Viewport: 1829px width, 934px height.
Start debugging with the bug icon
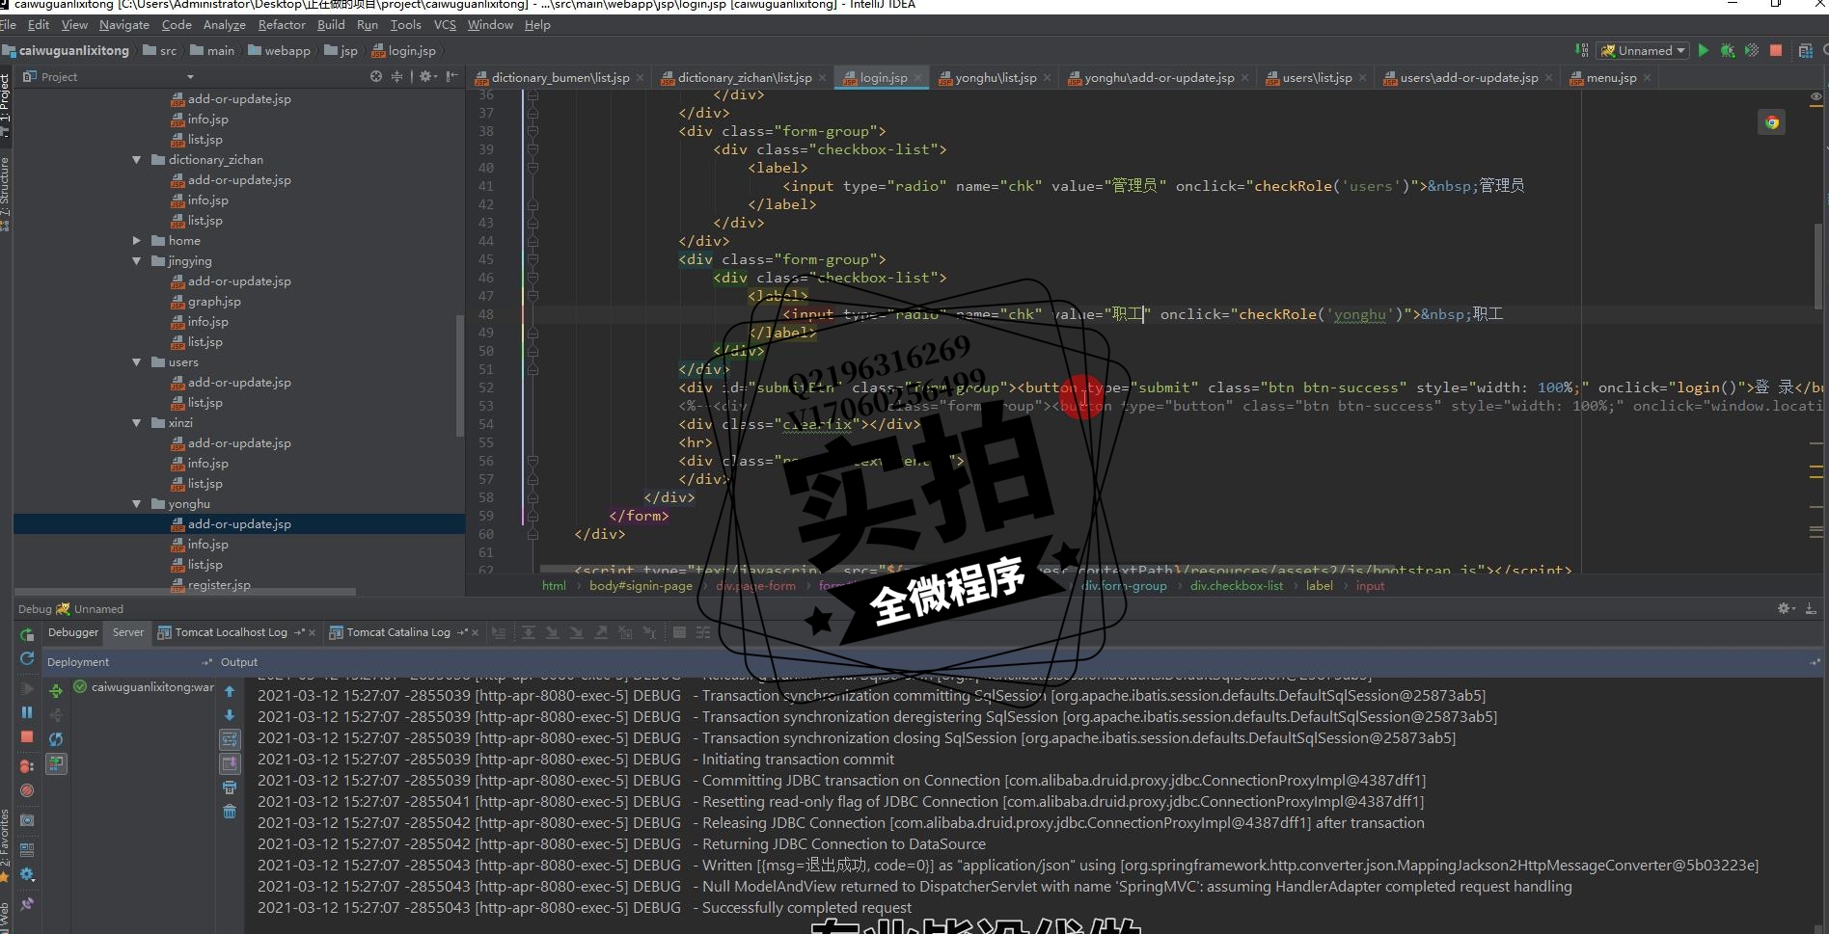(x=1728, y=51)
